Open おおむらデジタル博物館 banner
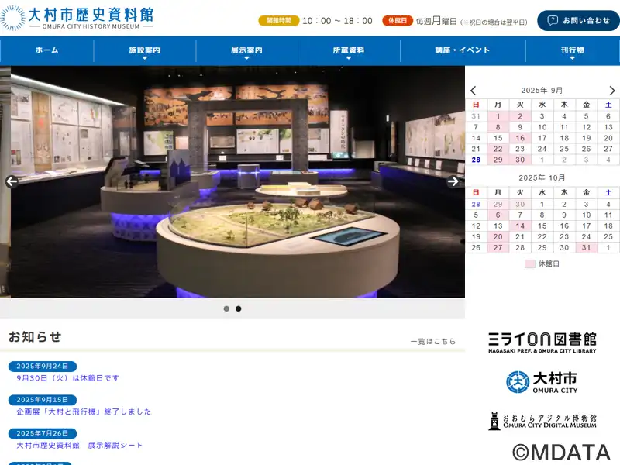620x465 pixels. pos(542,421)
